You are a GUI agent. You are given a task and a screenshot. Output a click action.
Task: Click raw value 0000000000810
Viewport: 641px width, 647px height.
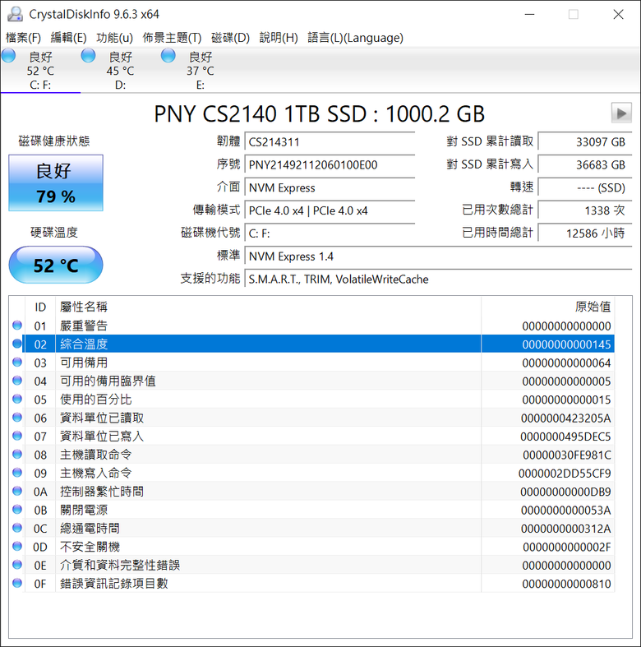pyautogui.click(x=566, y=584)
